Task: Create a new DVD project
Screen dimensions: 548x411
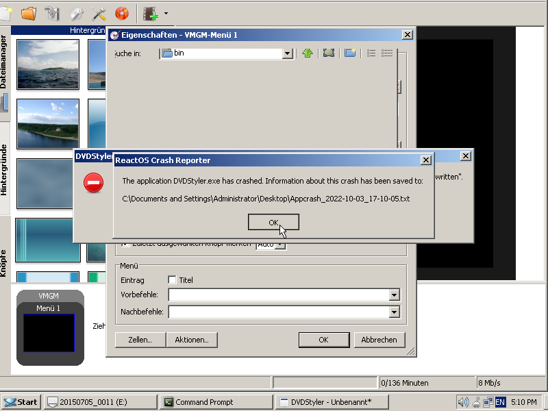Action: click(5, 14)
